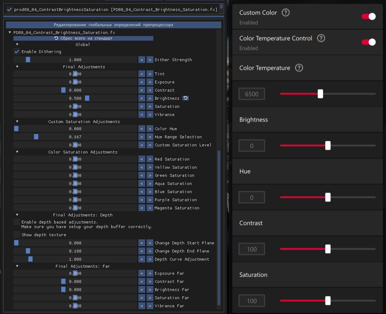Click the Contrast slider handle at 100

pyautogui.click(x=328, y=249)
